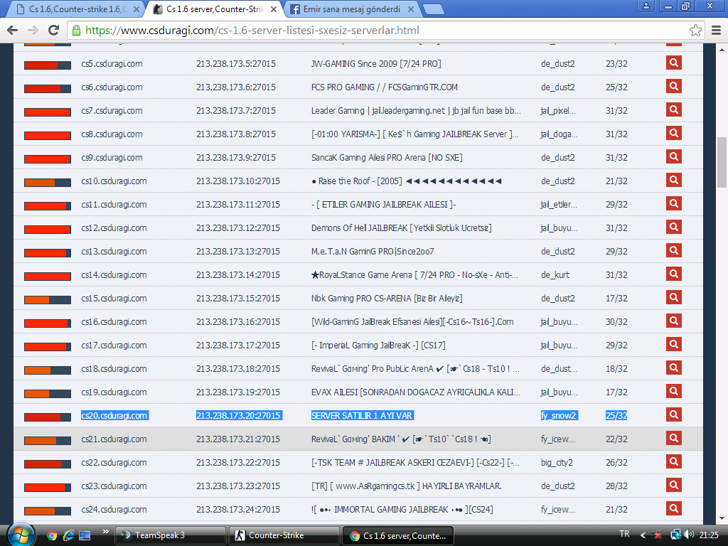Click scrollbar down arrow

coord(722,518)
